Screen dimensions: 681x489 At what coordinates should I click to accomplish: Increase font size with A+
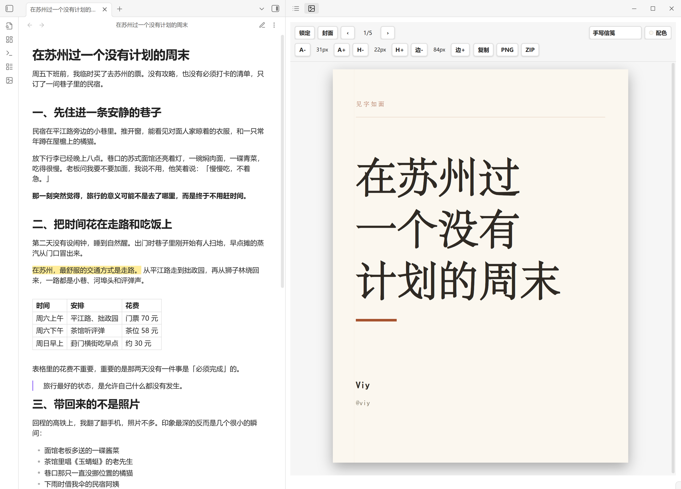coord(341,50)
